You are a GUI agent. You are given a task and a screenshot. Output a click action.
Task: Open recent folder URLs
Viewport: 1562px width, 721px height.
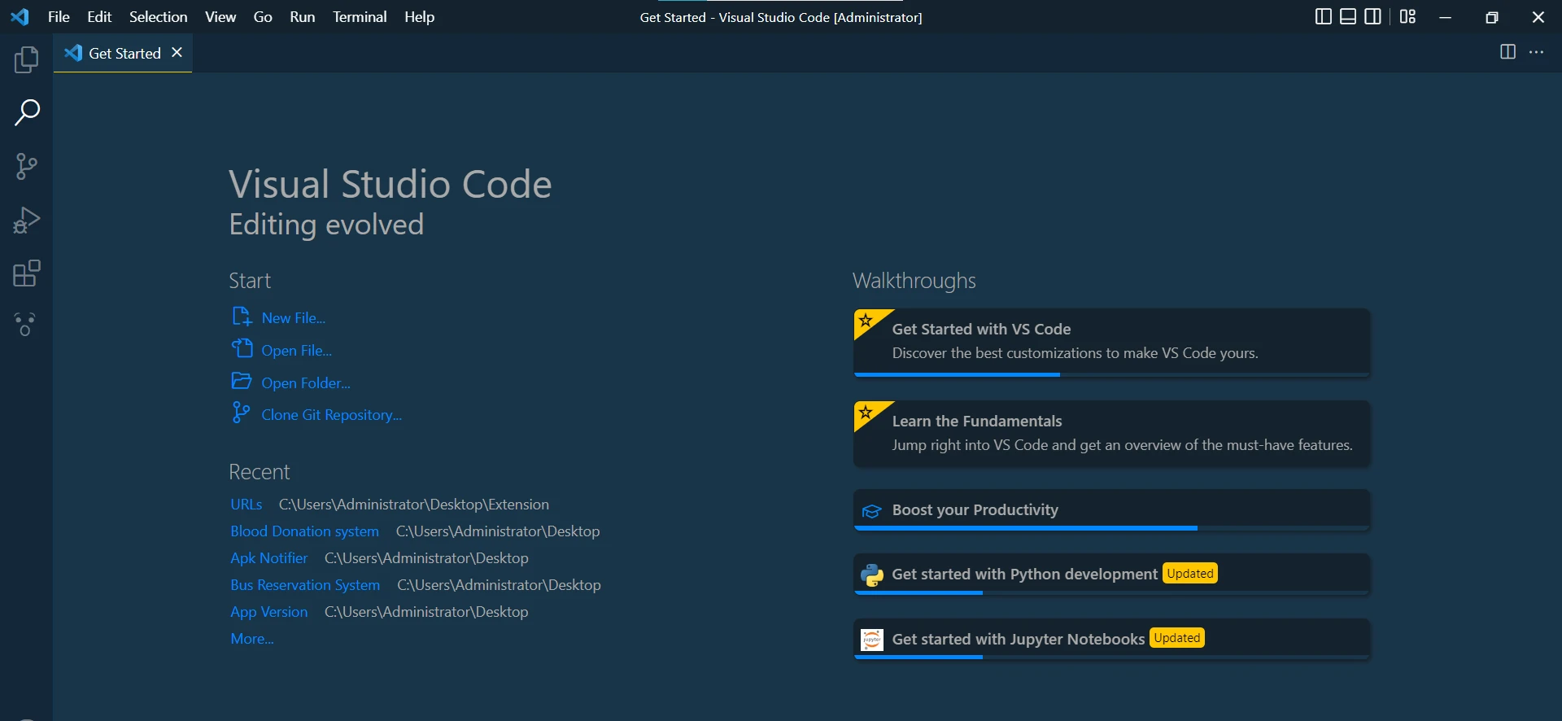click(x=246, y=505)
